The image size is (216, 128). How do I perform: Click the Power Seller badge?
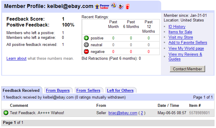[104, 6]
